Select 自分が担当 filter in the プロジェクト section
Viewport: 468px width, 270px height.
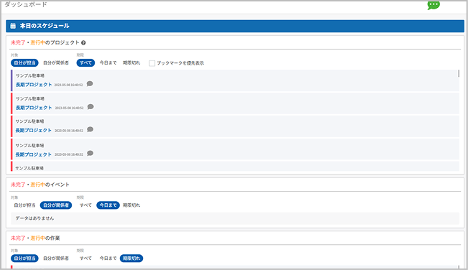(25, 62)
